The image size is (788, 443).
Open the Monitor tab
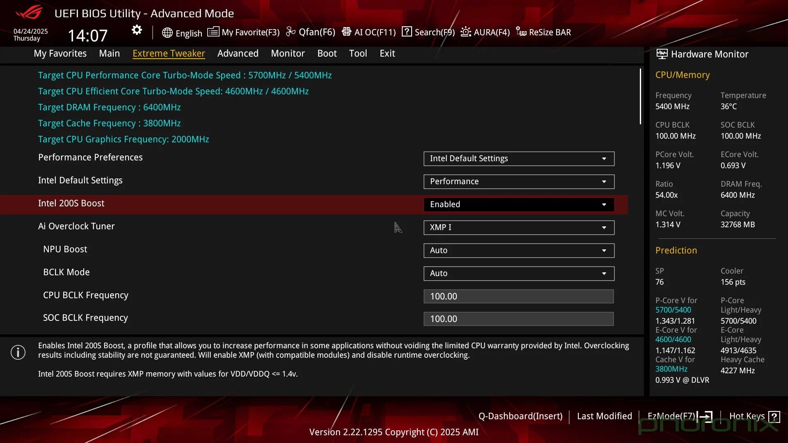pos(288,53)
